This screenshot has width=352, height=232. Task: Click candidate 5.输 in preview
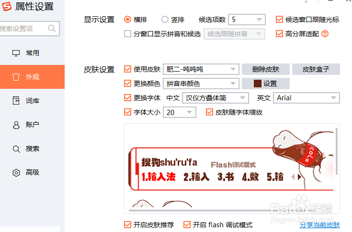(x=275, y=177)
